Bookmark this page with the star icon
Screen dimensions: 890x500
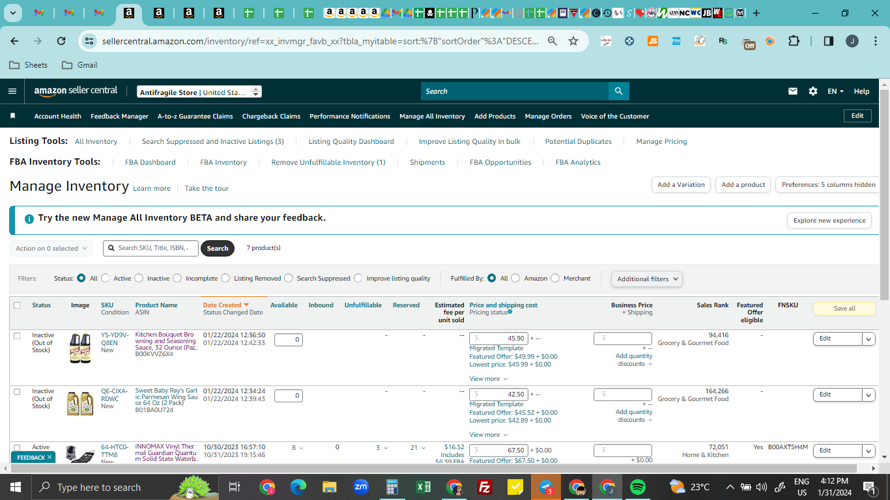pos(573,41)
